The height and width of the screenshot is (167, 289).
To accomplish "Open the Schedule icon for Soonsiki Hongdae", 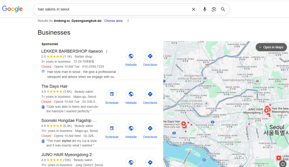I will [112, 128].
